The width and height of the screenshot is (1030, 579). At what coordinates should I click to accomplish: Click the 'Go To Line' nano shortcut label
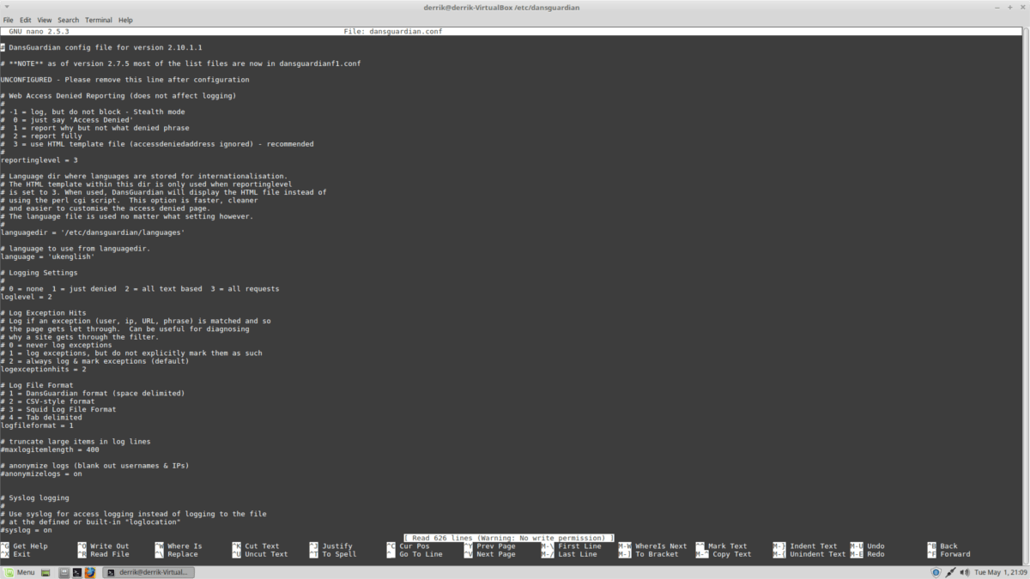pos(421,554)
